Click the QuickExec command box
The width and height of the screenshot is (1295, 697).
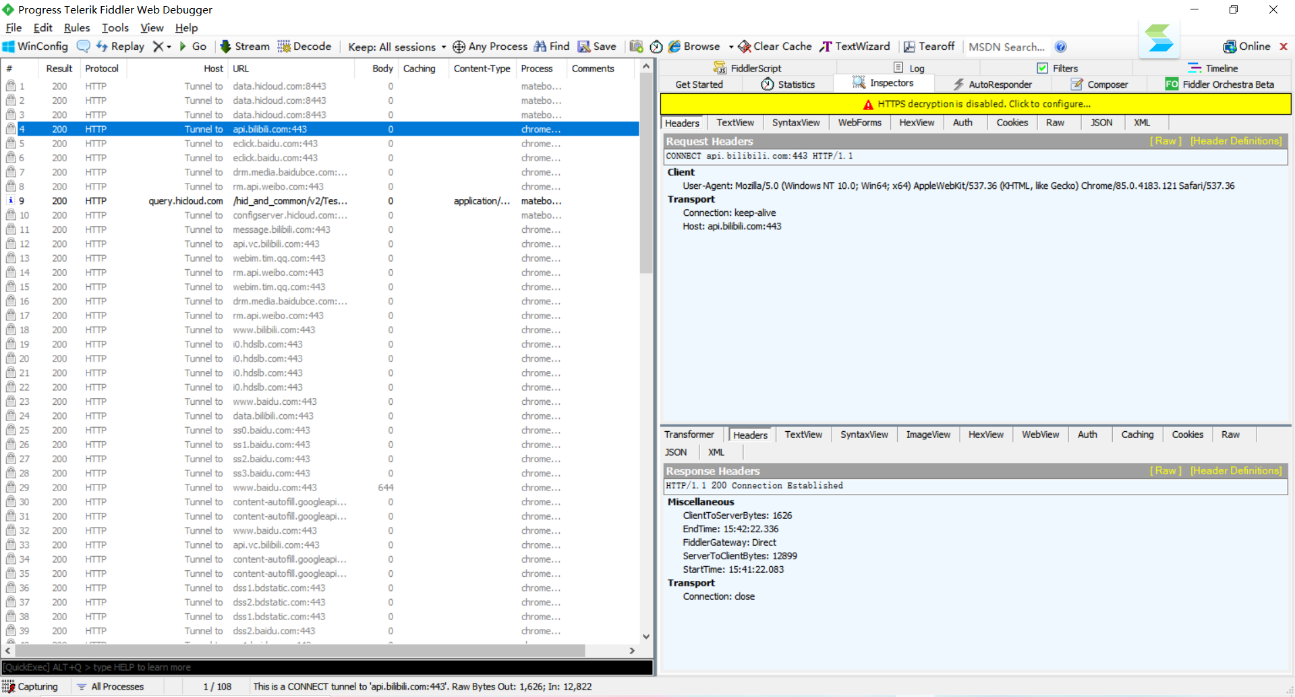point(327,667)
